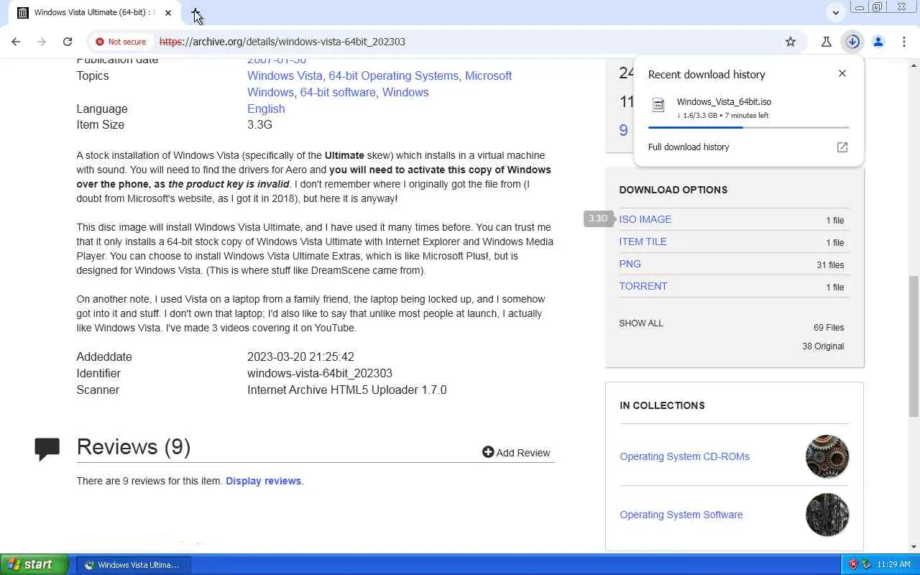
Task: Click the identifier windows-vista-64bit_202303
Action: 320,374
